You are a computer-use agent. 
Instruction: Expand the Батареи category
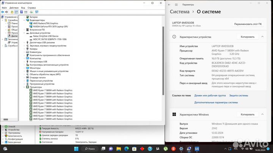pyautogui.click(x=24, y=17)
